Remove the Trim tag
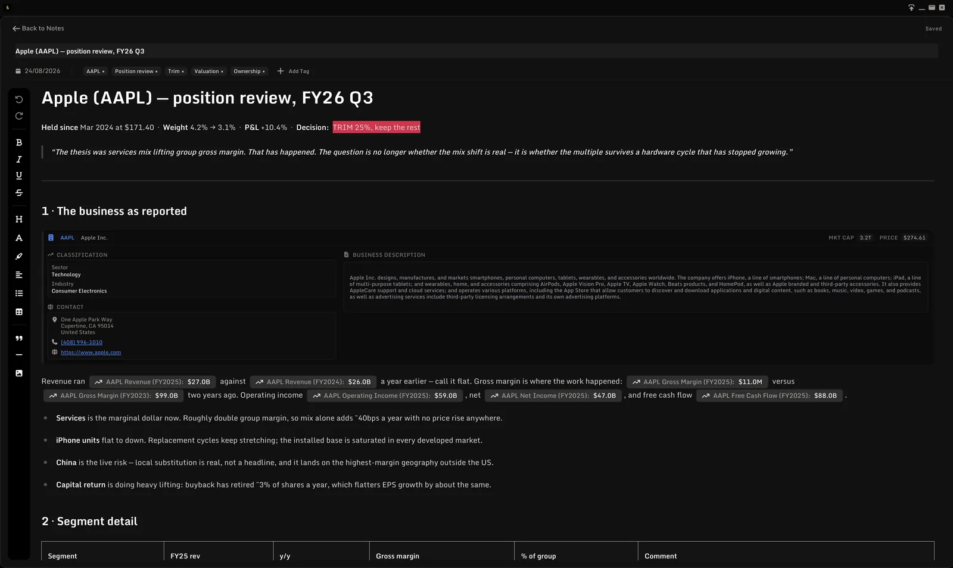 tap(183, 71)
